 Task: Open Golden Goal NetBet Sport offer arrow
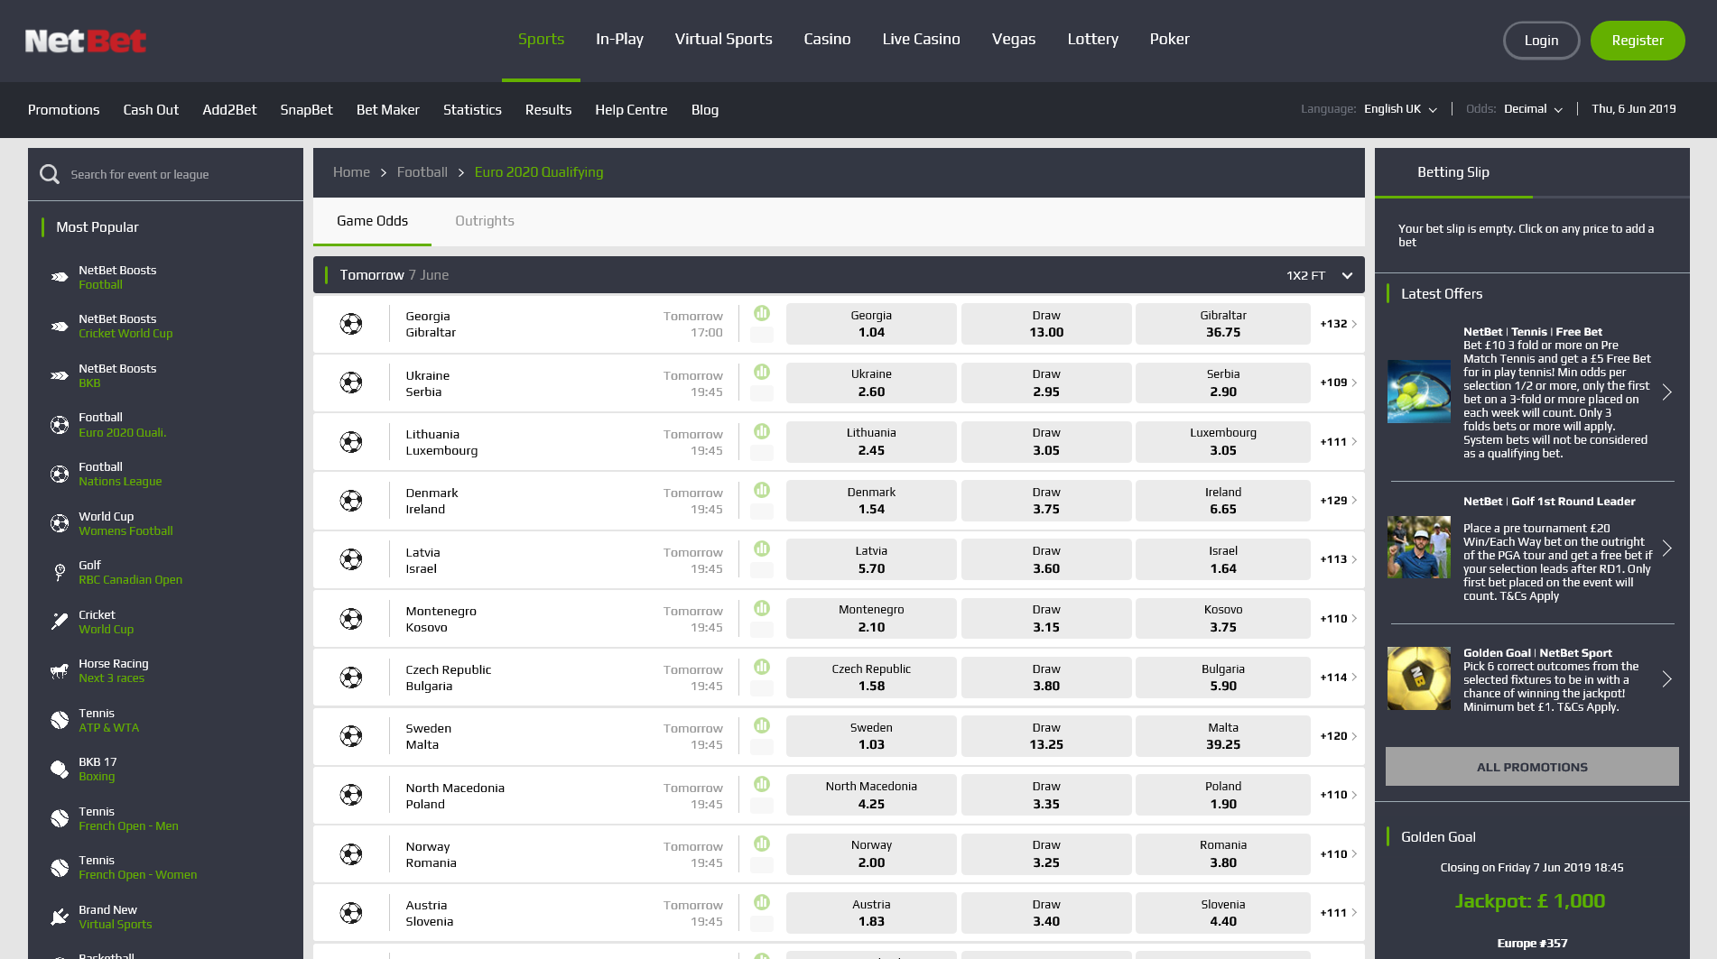coord(1667,679)
